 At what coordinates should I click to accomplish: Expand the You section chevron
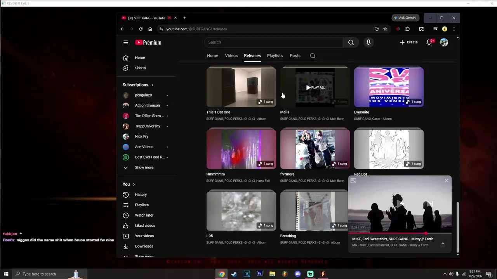click(134, 184)
